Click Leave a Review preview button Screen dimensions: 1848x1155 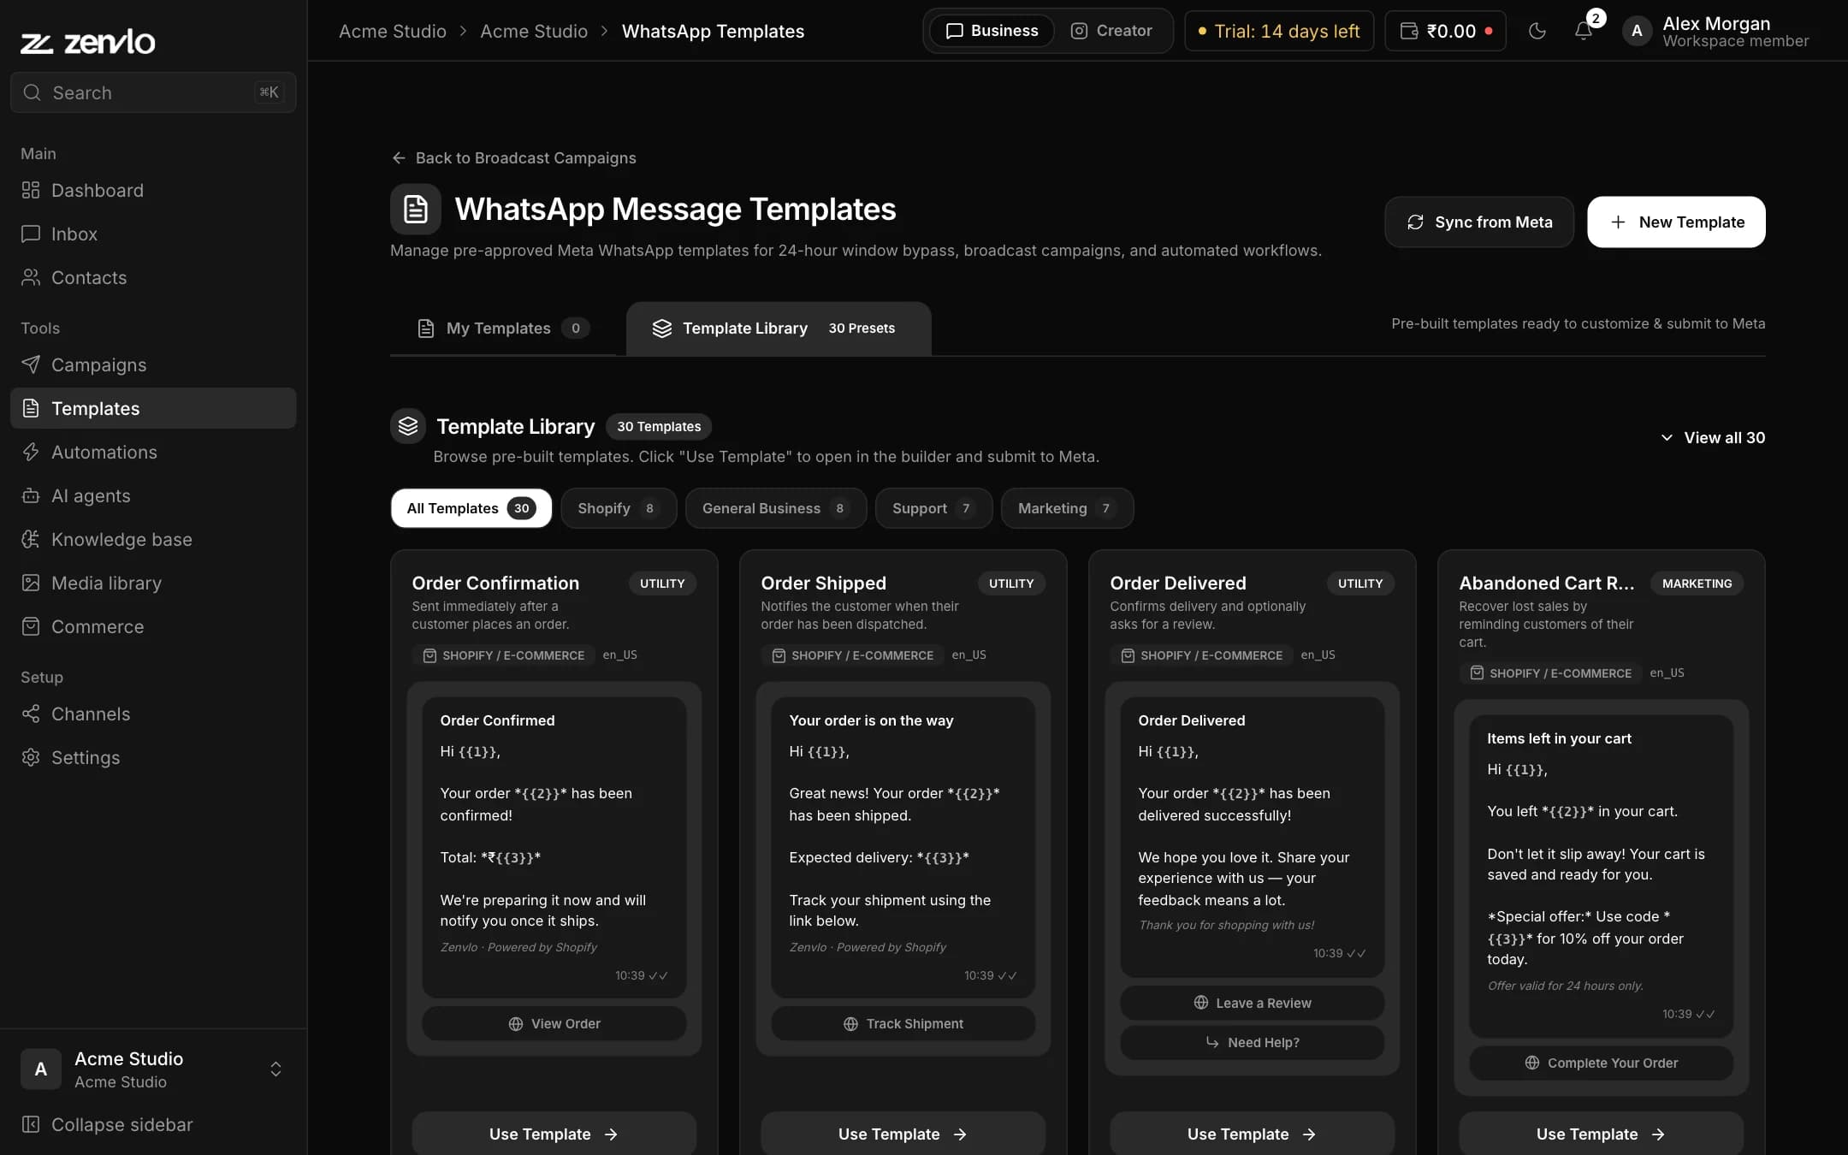(1253, 1003)
